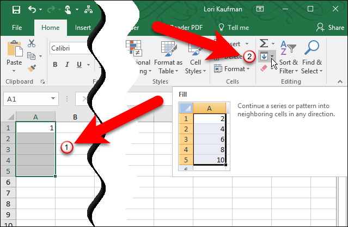
Task: Click the Fill tooltip preview thumbnail
Action: point(204,136)
